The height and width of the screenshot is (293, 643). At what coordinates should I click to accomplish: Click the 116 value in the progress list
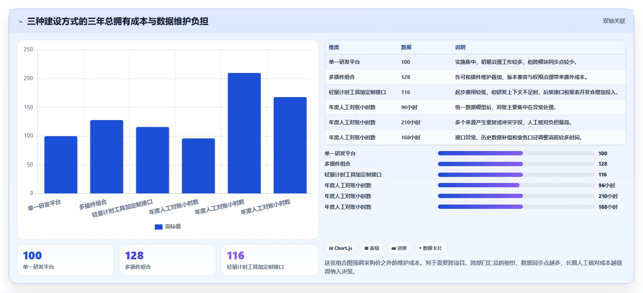(603, 175)
